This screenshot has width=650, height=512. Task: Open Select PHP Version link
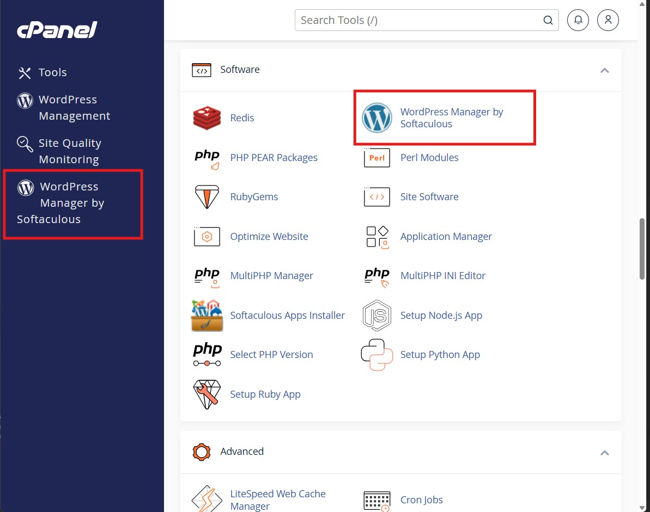271,355
